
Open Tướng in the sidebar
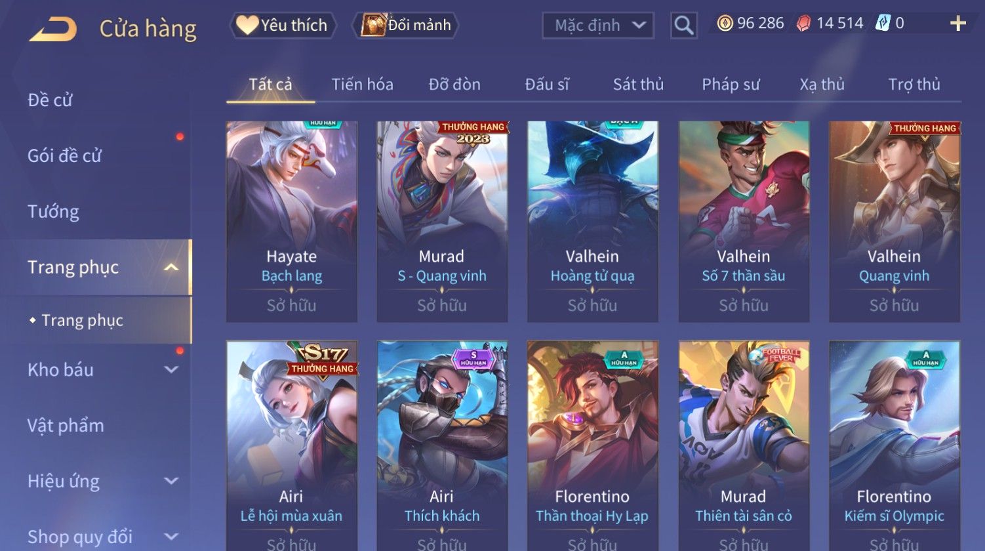click(x=53, y=211)
